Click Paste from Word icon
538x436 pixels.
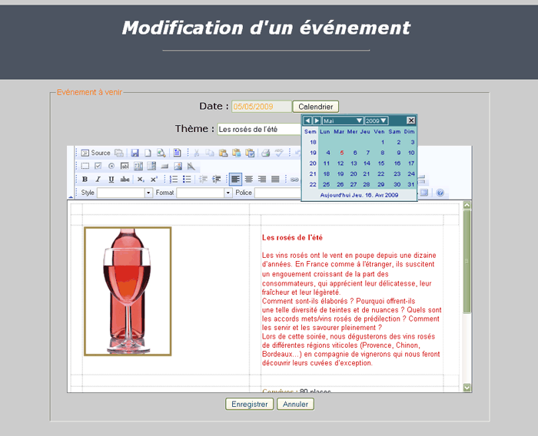tap(250, 153)
